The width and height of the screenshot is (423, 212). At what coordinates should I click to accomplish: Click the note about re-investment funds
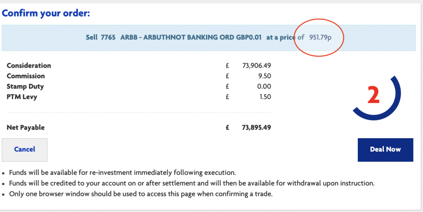pyautogui.click(x=122, y=172)
